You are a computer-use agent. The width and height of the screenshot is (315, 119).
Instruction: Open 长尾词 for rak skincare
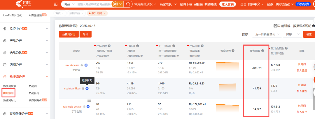302,64
